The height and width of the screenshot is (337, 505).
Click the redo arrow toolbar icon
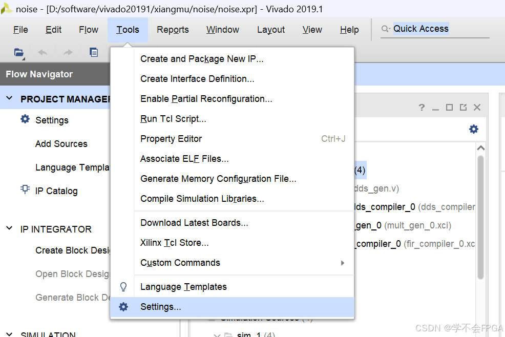click(x=68, y=52)
